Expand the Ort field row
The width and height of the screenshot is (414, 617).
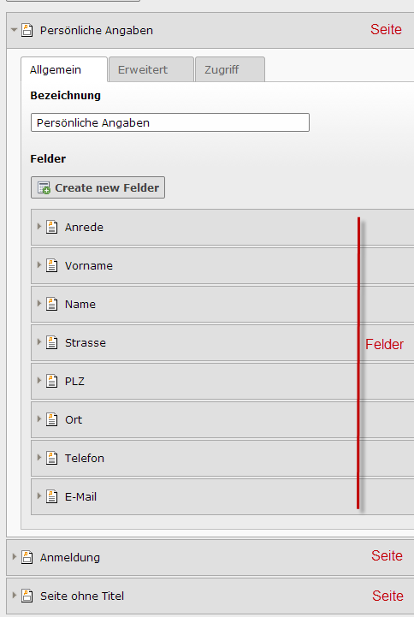click(39, 419)
